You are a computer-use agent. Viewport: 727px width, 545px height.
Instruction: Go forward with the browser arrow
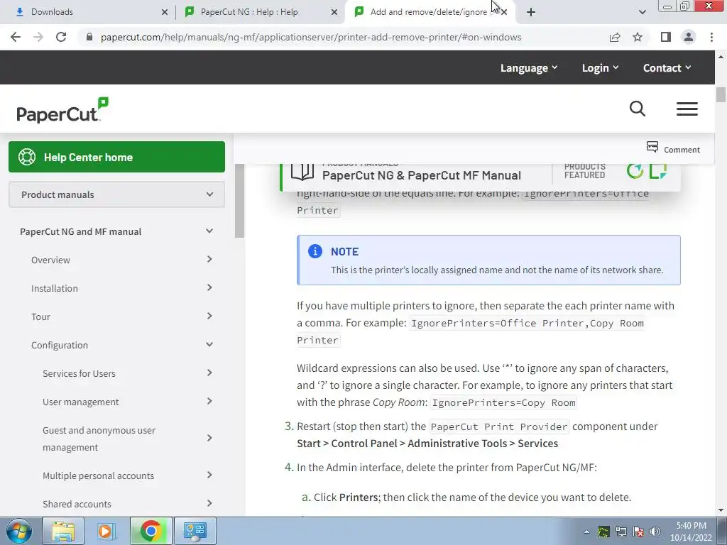[x=38, y=37]
